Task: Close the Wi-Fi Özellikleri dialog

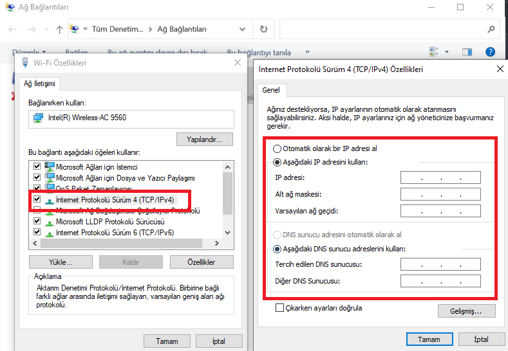Action: [x=238, y=62]
